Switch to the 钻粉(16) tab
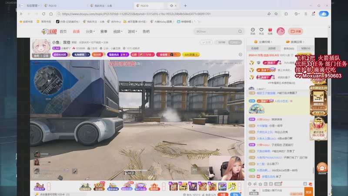Screen dimensions: 348x196 (x=306, y=48)
